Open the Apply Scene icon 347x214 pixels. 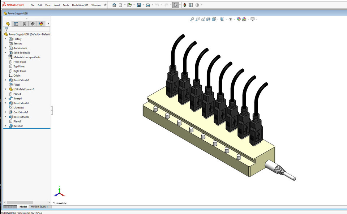243,19
